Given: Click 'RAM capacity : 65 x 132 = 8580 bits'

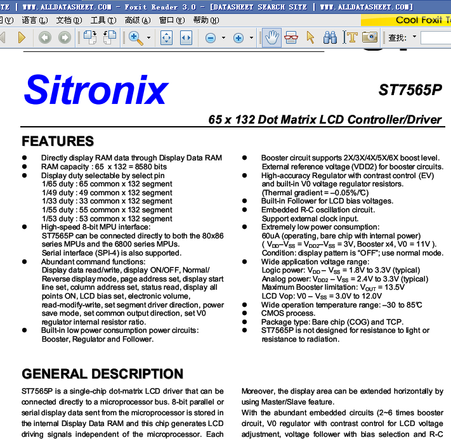Looking at the screenshot, I should tap(104, 167).
